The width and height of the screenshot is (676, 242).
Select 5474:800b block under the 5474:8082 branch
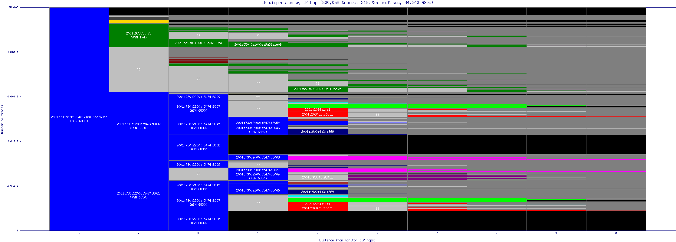(x=198, y=147)
